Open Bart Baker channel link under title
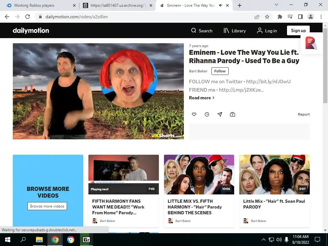The height and width of the screenshot is (246, 328). coord(198,71)
